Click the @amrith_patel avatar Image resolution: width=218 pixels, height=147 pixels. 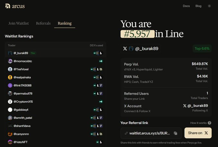[x=10, y=118]
